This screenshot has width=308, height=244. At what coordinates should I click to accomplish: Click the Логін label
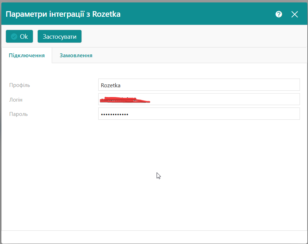tap(16, 99)
